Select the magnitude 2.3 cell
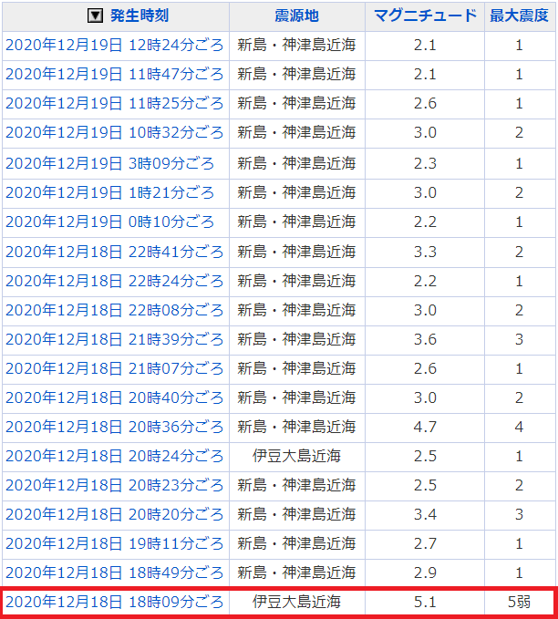This screenshot has height=619, width=558. tap(425, 163)
